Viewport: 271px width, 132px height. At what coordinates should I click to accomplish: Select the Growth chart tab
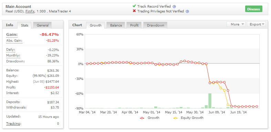click(x=96, y=25)
